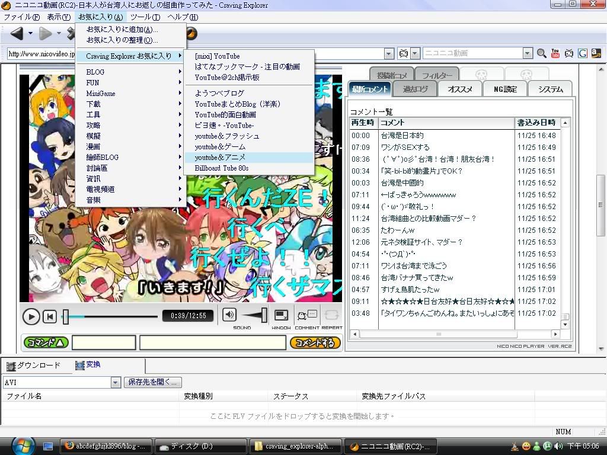Click the volume level slider
Viewport: 607px width, 455px height.
(264, 315)
